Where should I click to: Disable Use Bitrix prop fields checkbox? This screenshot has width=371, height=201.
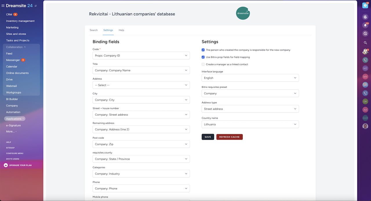tap(203, 57)
